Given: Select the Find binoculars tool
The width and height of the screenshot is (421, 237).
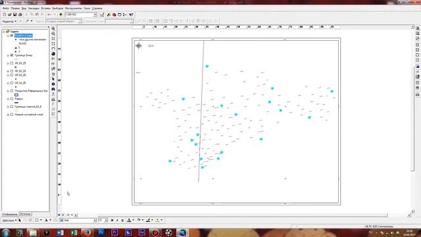Looking at the screenshot, I should [x=53, y=90].
